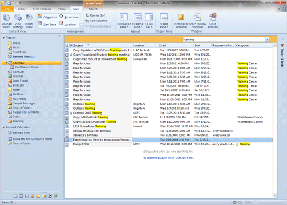Image resolution: width=287 pixels, height=205 pixels.
Task: Sort by the End column header
Action: (x=203, y=45)
